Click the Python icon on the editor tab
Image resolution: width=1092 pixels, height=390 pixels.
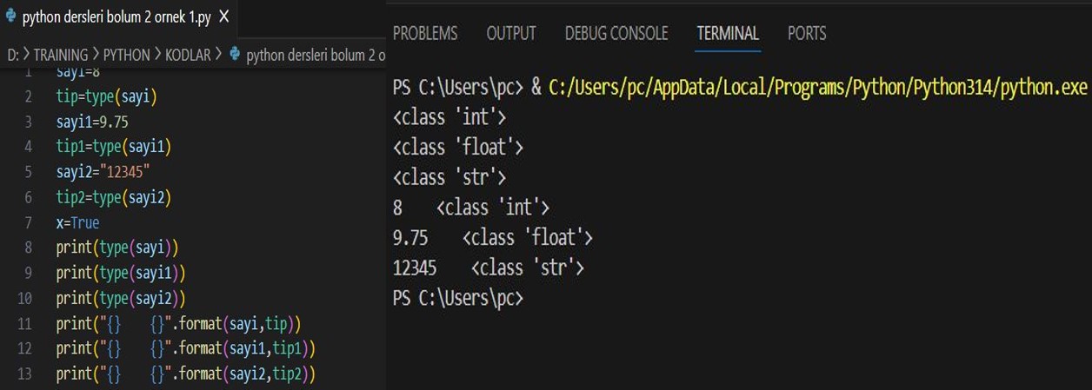pos(10,17)
